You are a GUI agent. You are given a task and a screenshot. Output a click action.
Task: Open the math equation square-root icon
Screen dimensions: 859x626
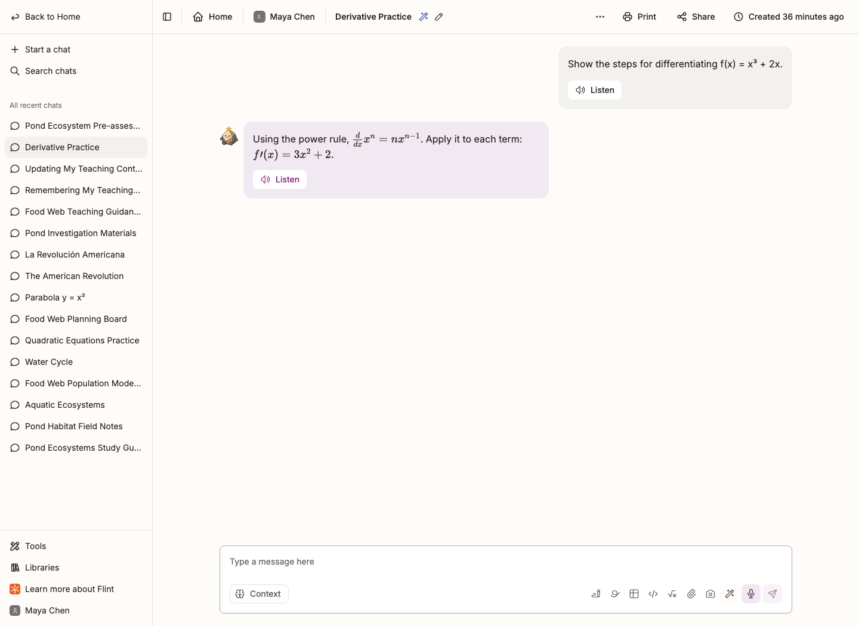pyautogui.click(x=672, y=594)
